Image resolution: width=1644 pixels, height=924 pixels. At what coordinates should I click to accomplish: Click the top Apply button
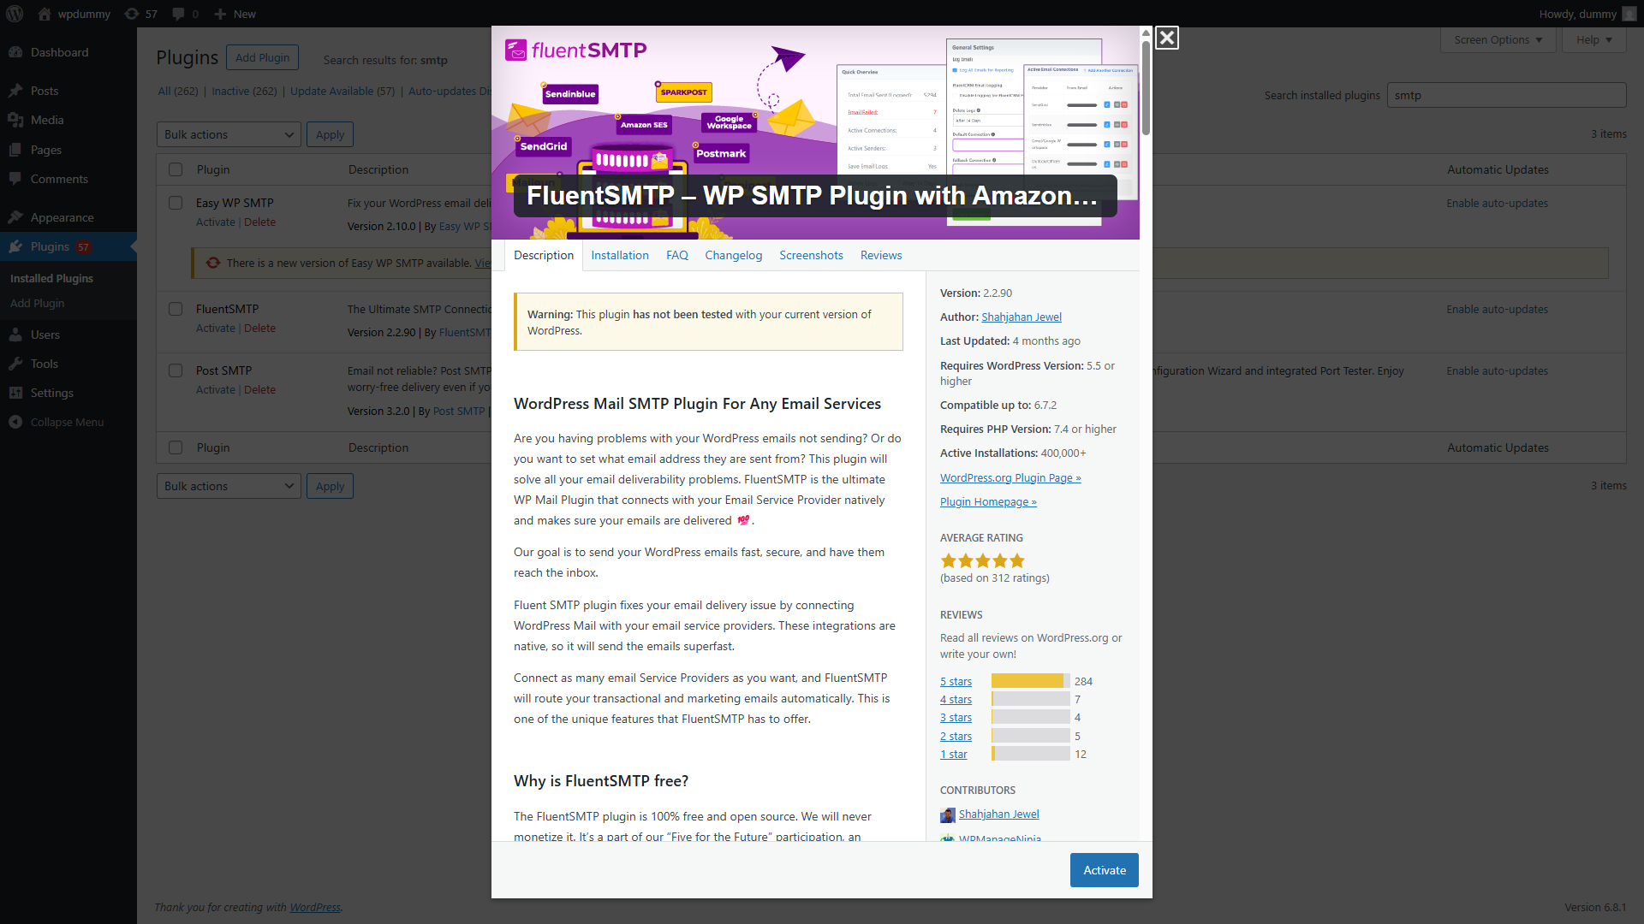tap(330, 134)
